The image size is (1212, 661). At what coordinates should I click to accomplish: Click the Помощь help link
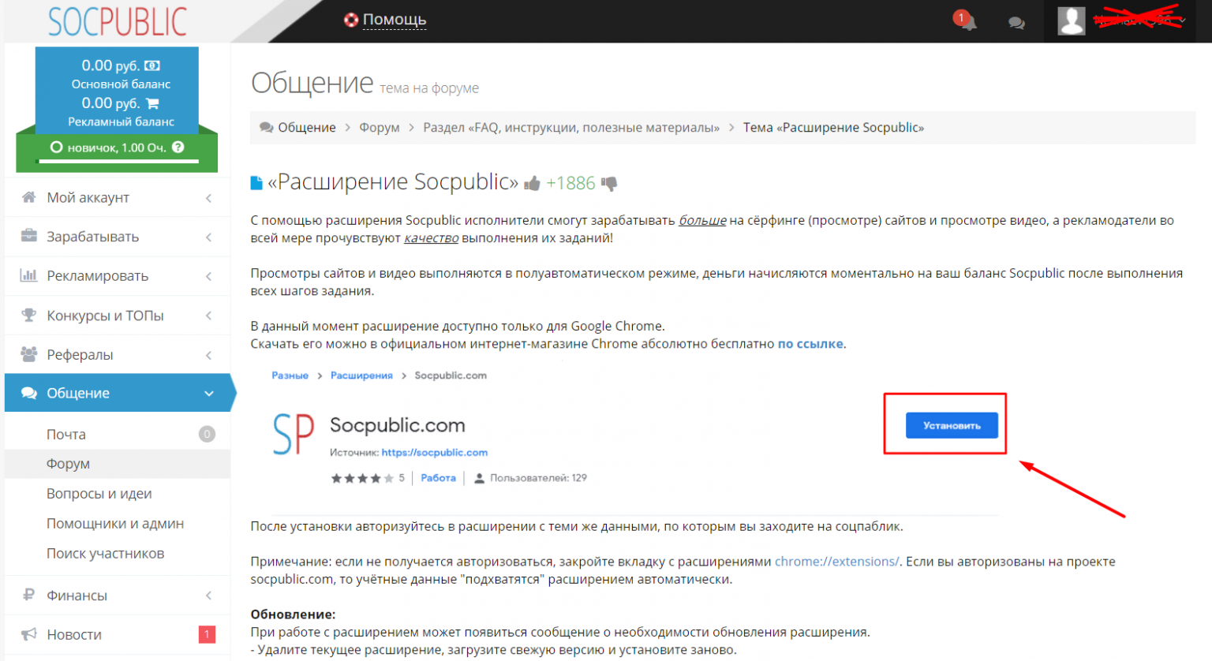[x=395, y=20]
